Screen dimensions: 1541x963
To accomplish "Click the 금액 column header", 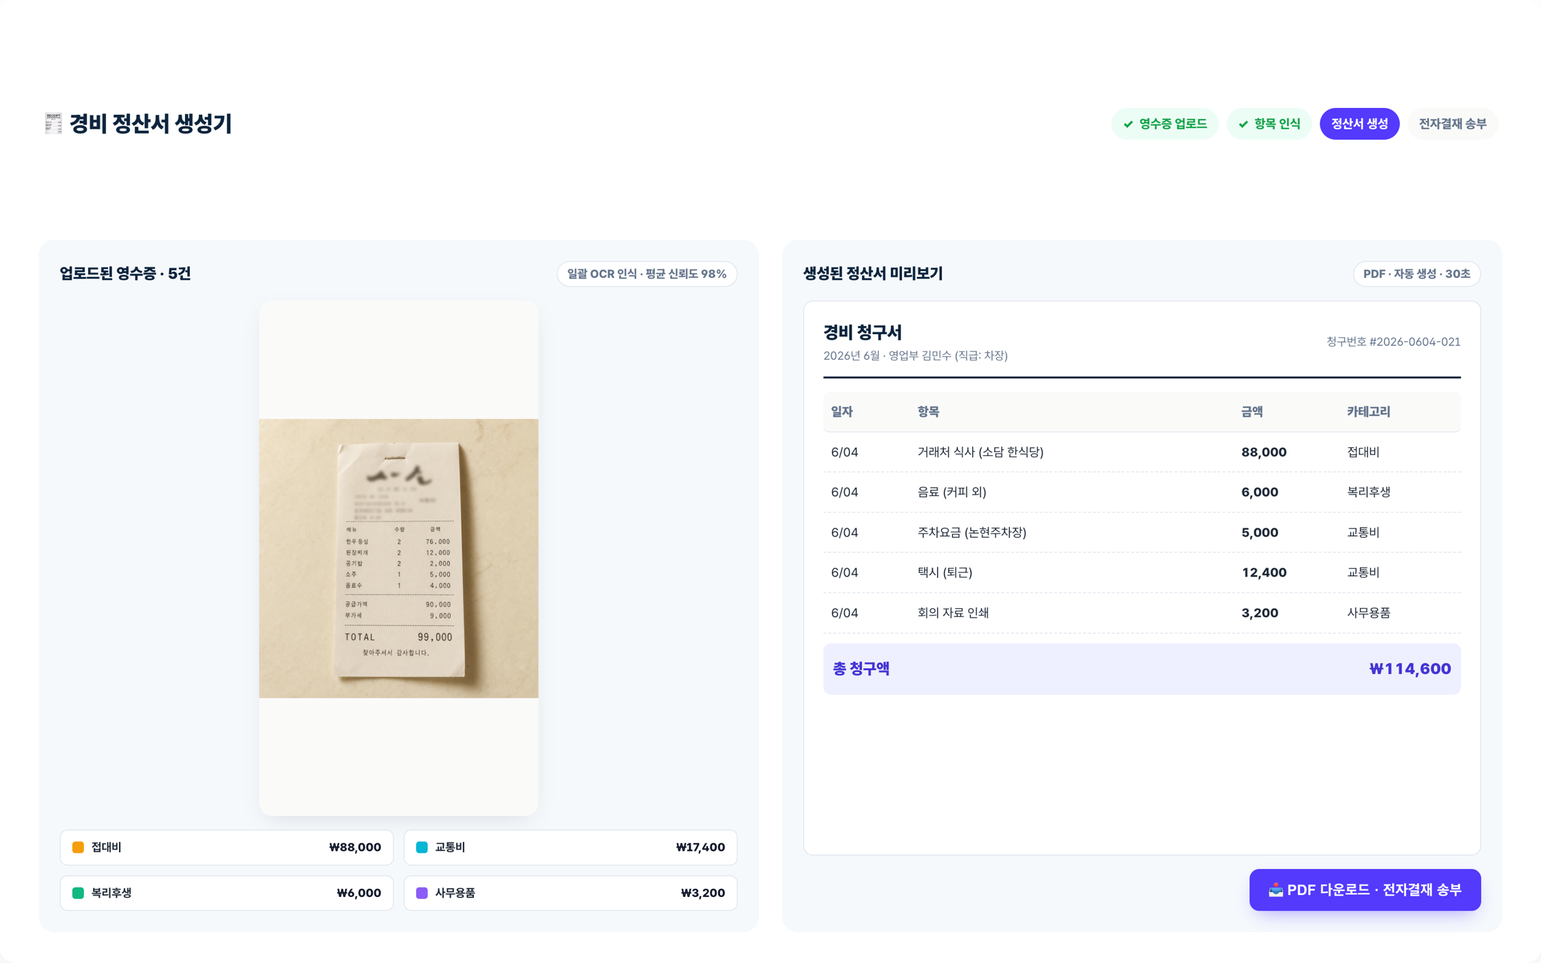I will 1251,411.
